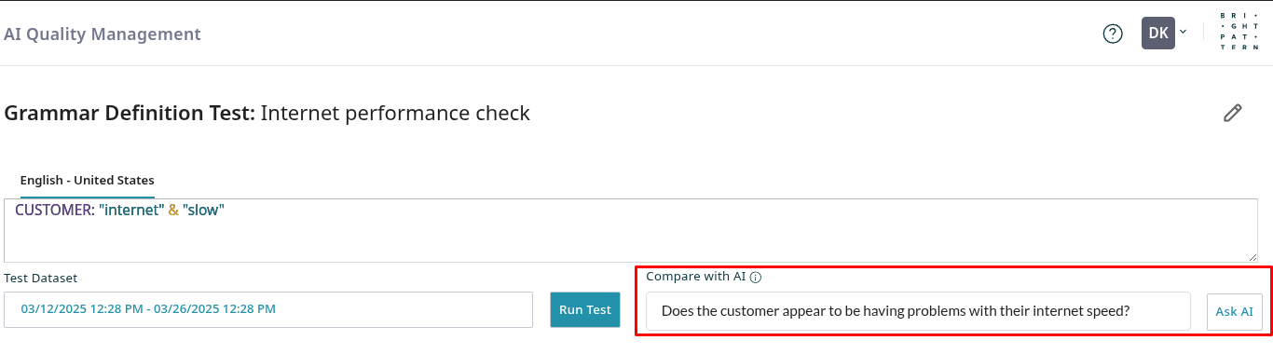The width and height of the screenshot is (1273, 354).
Task: Click the "slow" term in the grammar
Action: pos(203,211)
